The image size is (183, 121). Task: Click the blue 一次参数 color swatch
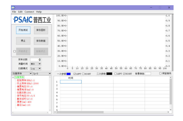[x=69, y=74]
